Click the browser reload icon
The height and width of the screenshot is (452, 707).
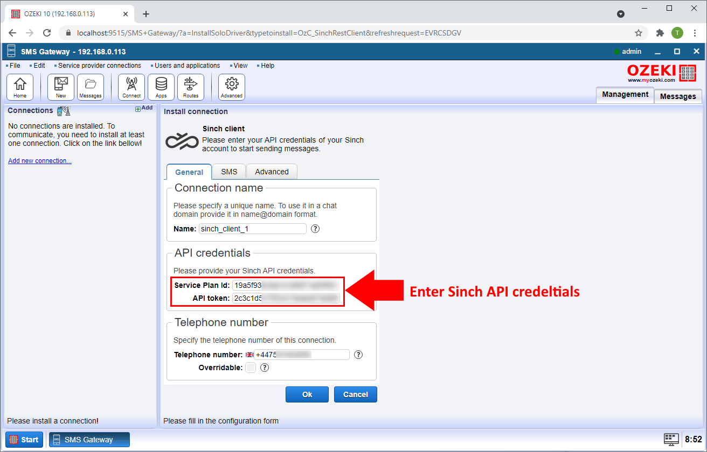[47, 33]
